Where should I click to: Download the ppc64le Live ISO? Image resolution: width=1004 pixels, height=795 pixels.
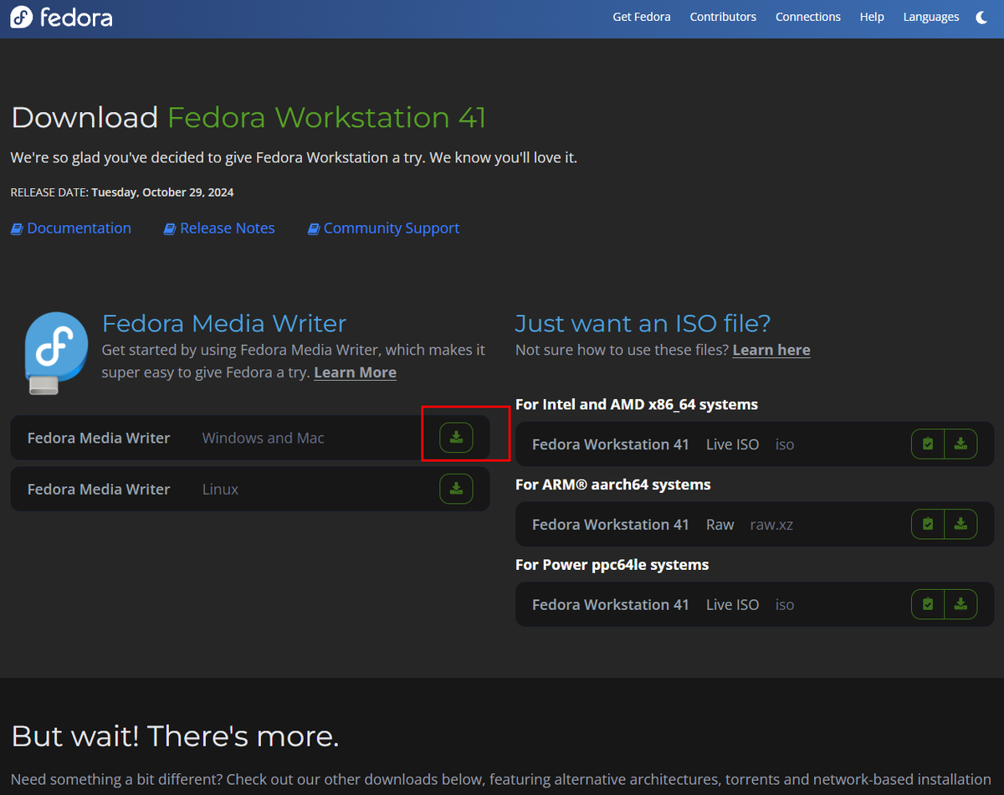tap(960, 604)
